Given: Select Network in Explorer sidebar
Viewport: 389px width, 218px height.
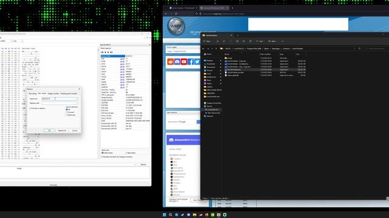Looking at the screenshot, I should 208,116.
